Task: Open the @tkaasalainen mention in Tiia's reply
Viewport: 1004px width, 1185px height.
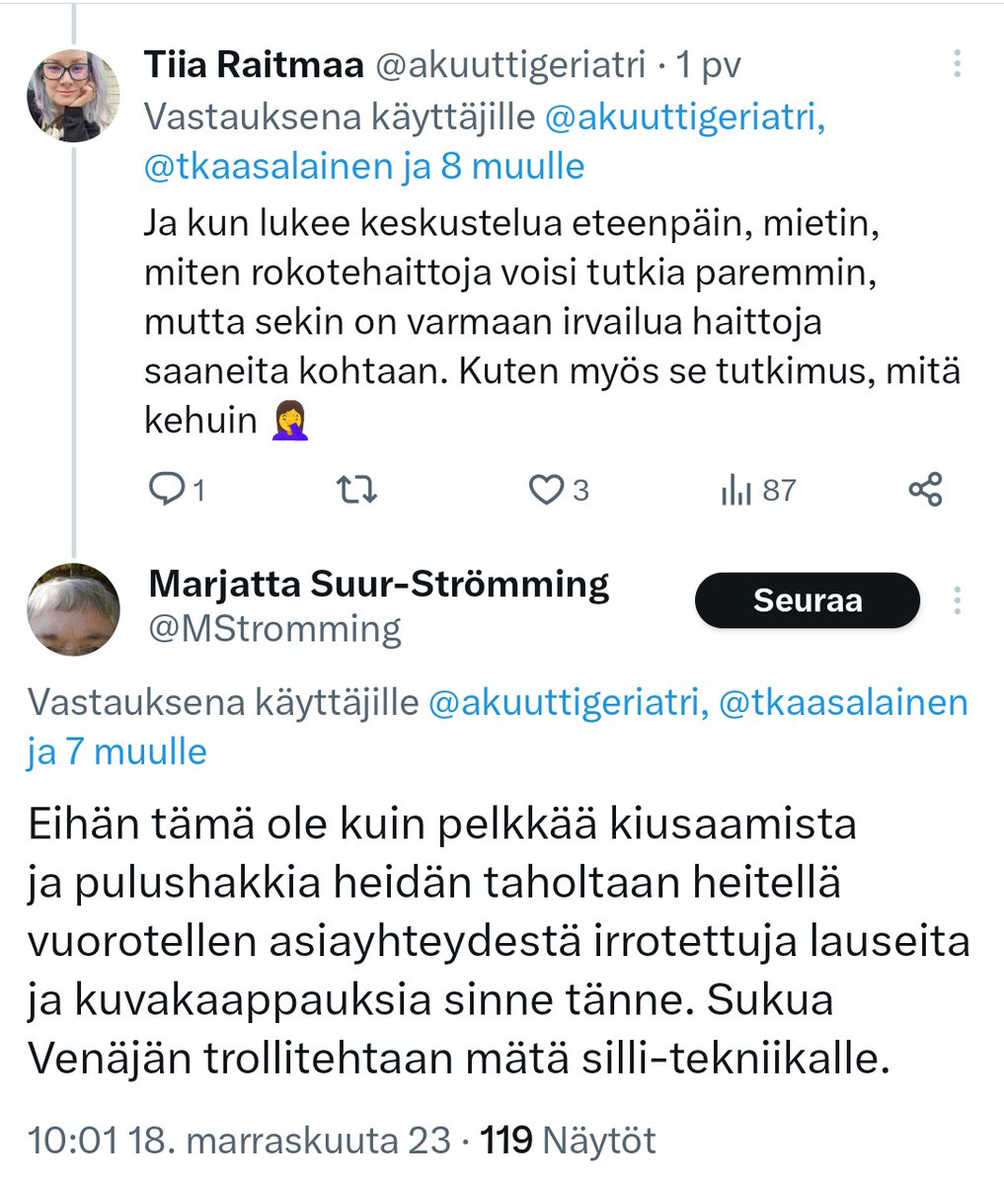Action: coord(267,166)
